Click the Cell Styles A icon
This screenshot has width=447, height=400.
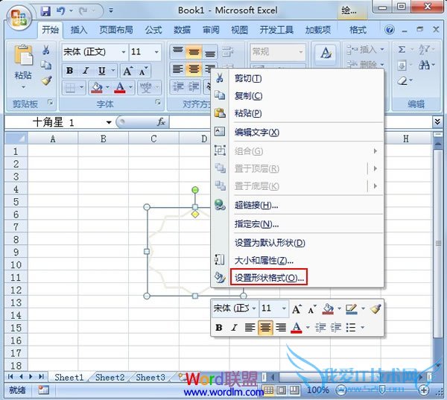[x=326, y=53]
